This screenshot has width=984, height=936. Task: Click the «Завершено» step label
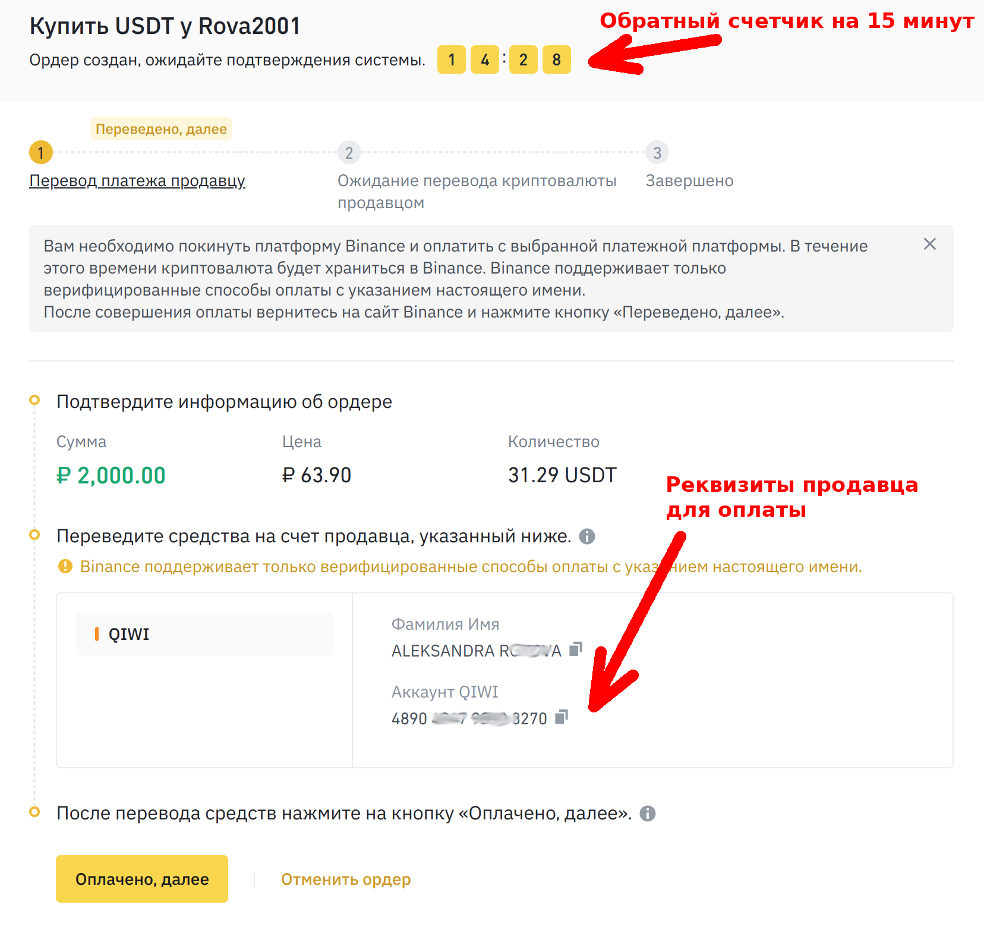[689, 181]
